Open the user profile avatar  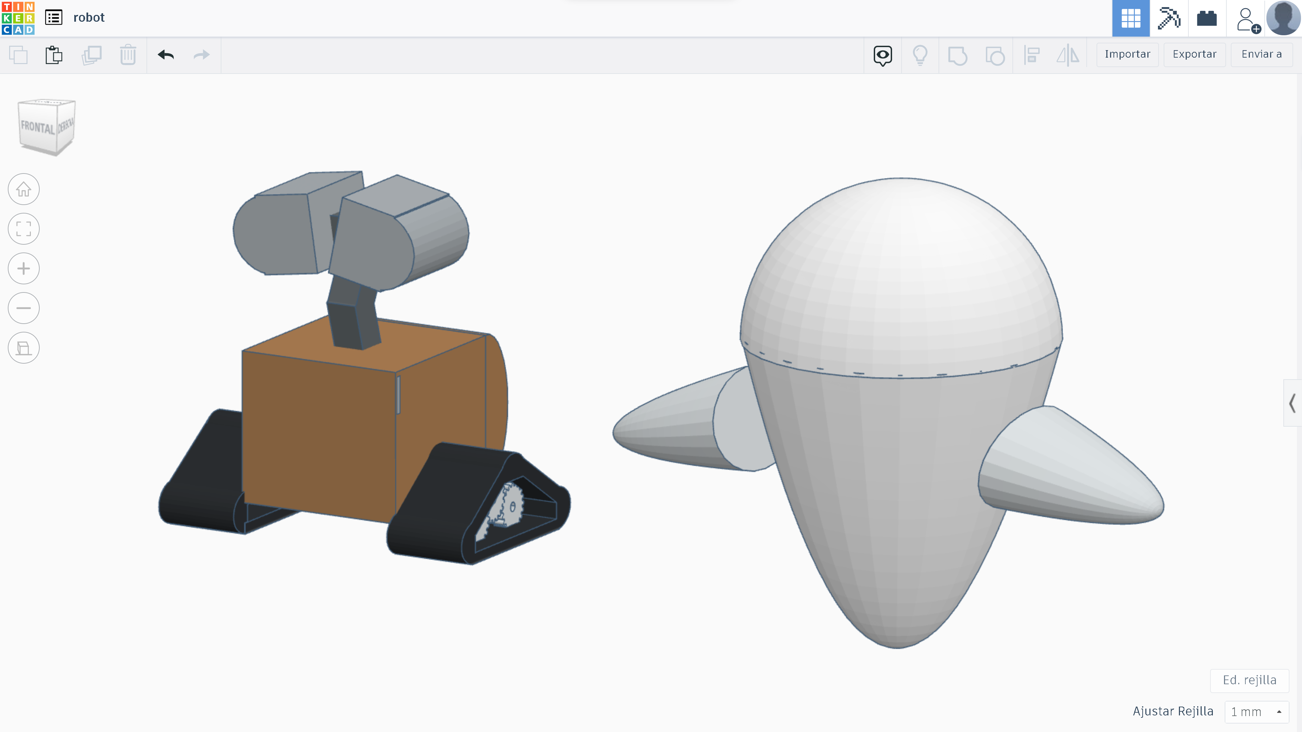[1284, 18]
